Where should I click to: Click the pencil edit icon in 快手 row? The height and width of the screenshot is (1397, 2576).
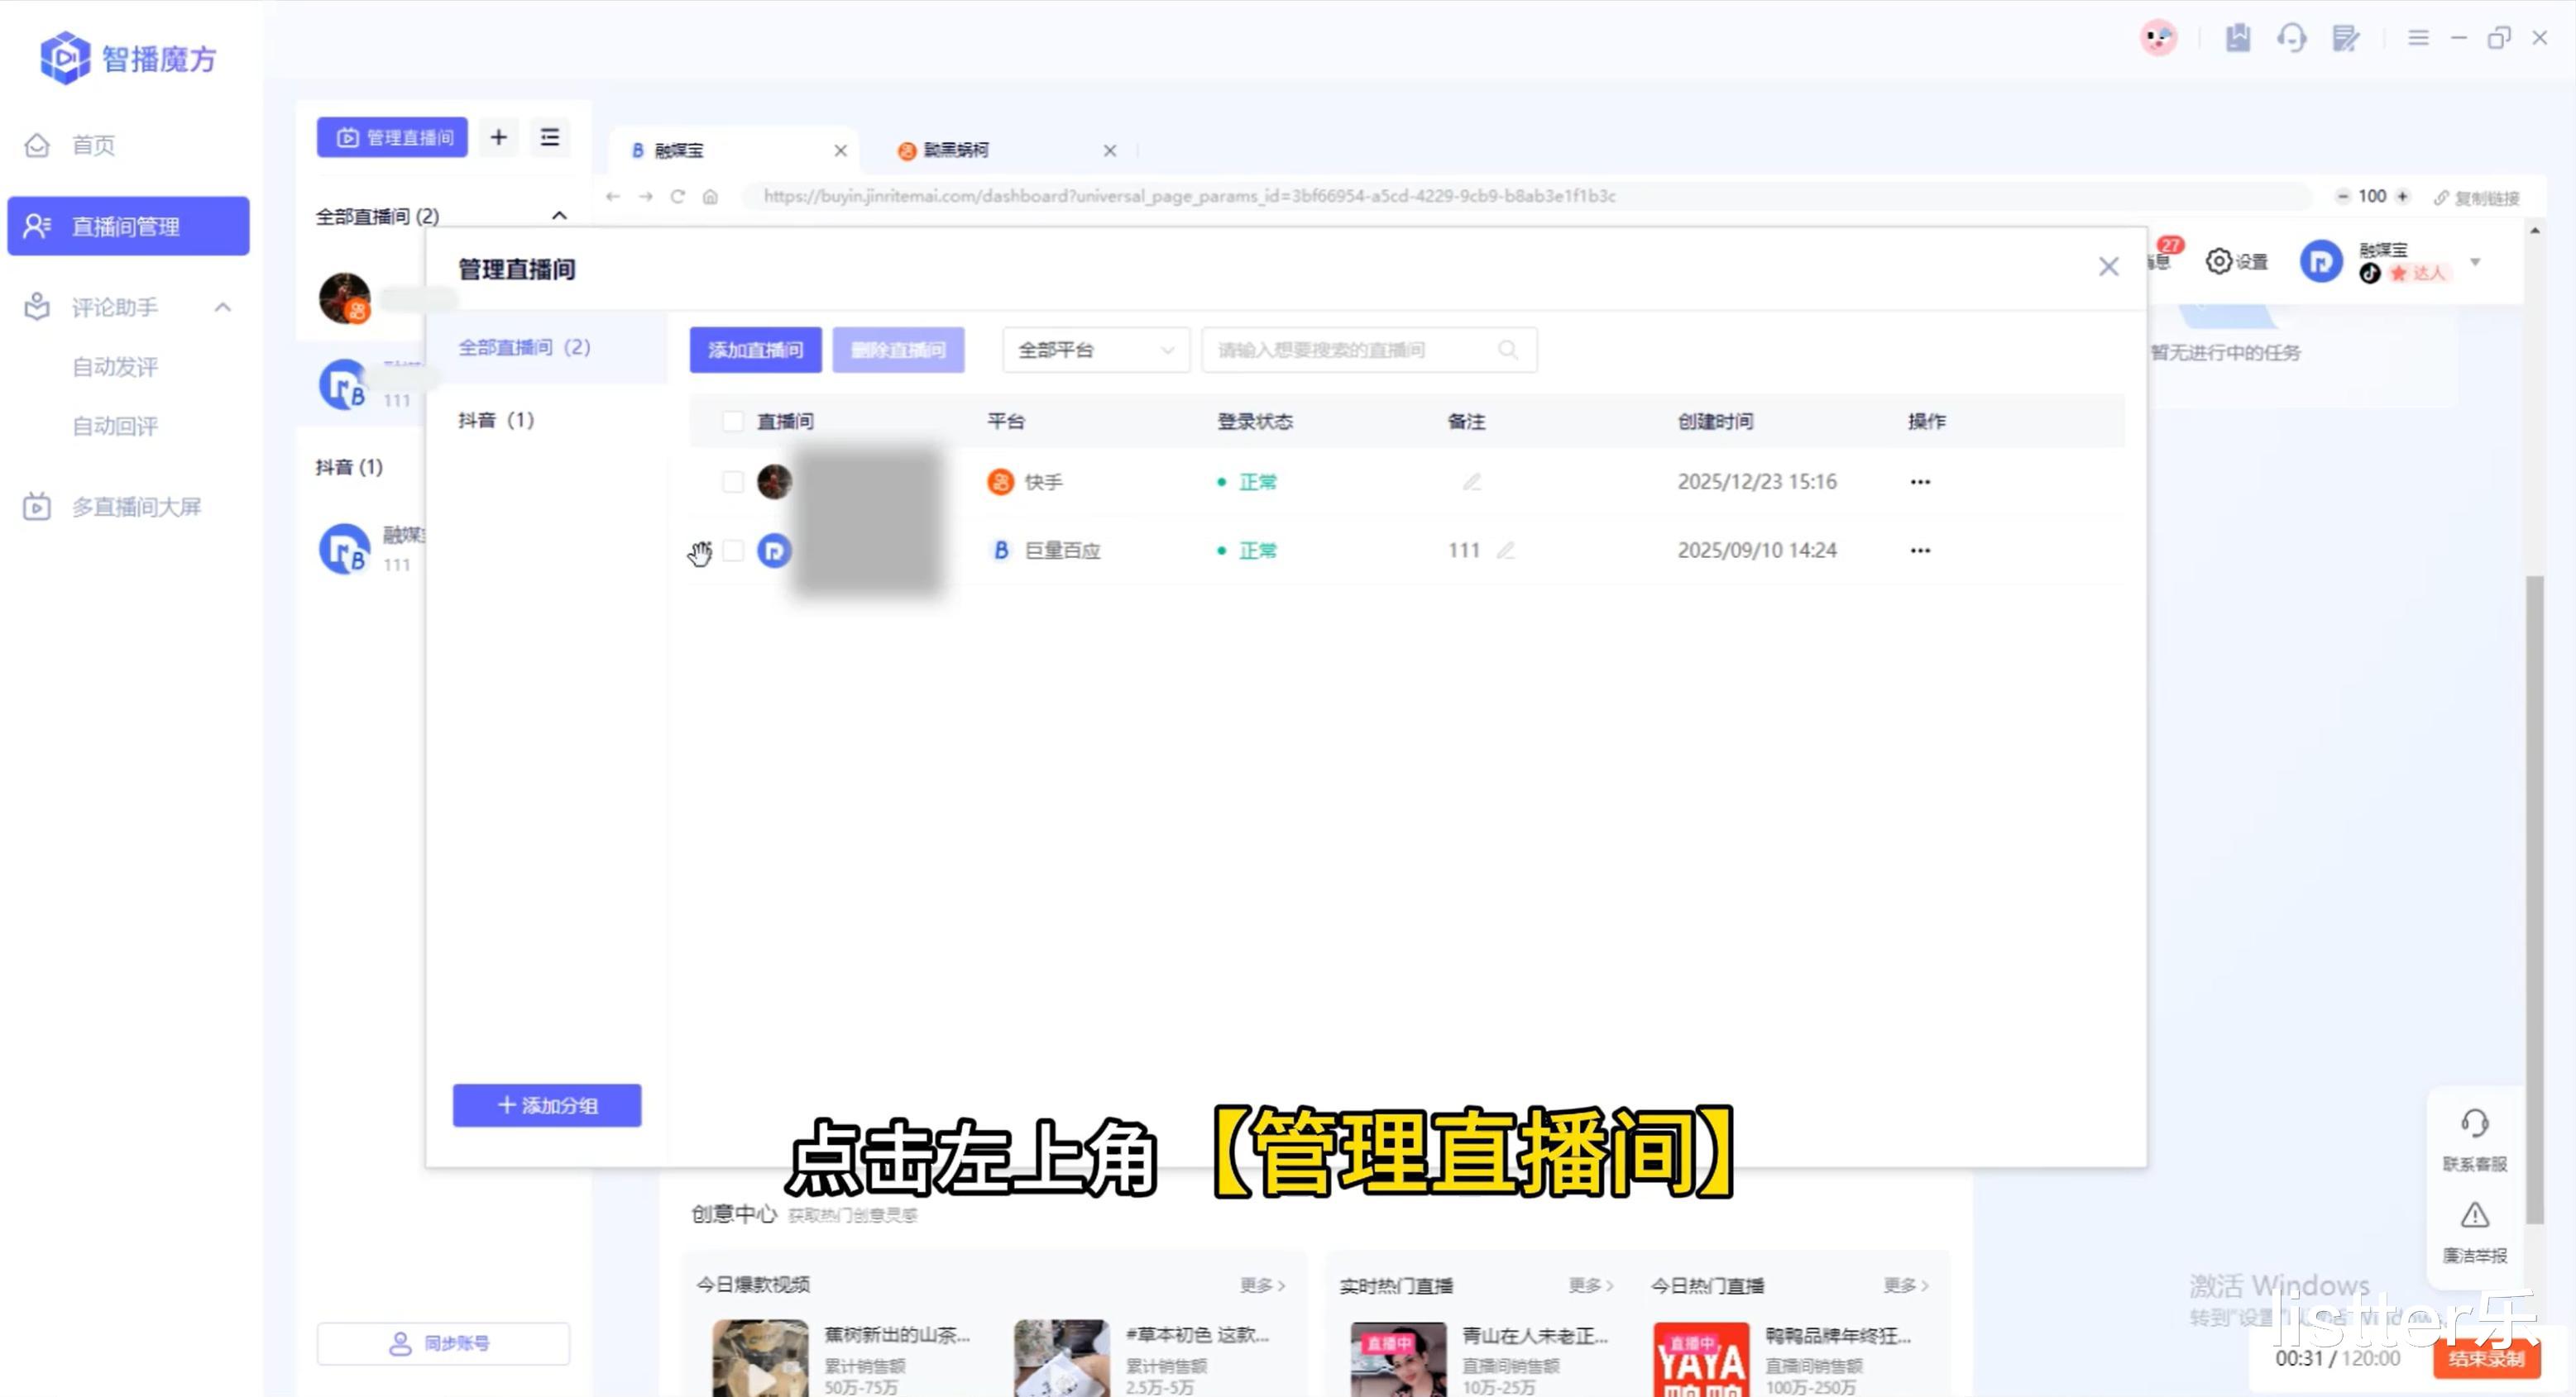[x=1471, y=482]
